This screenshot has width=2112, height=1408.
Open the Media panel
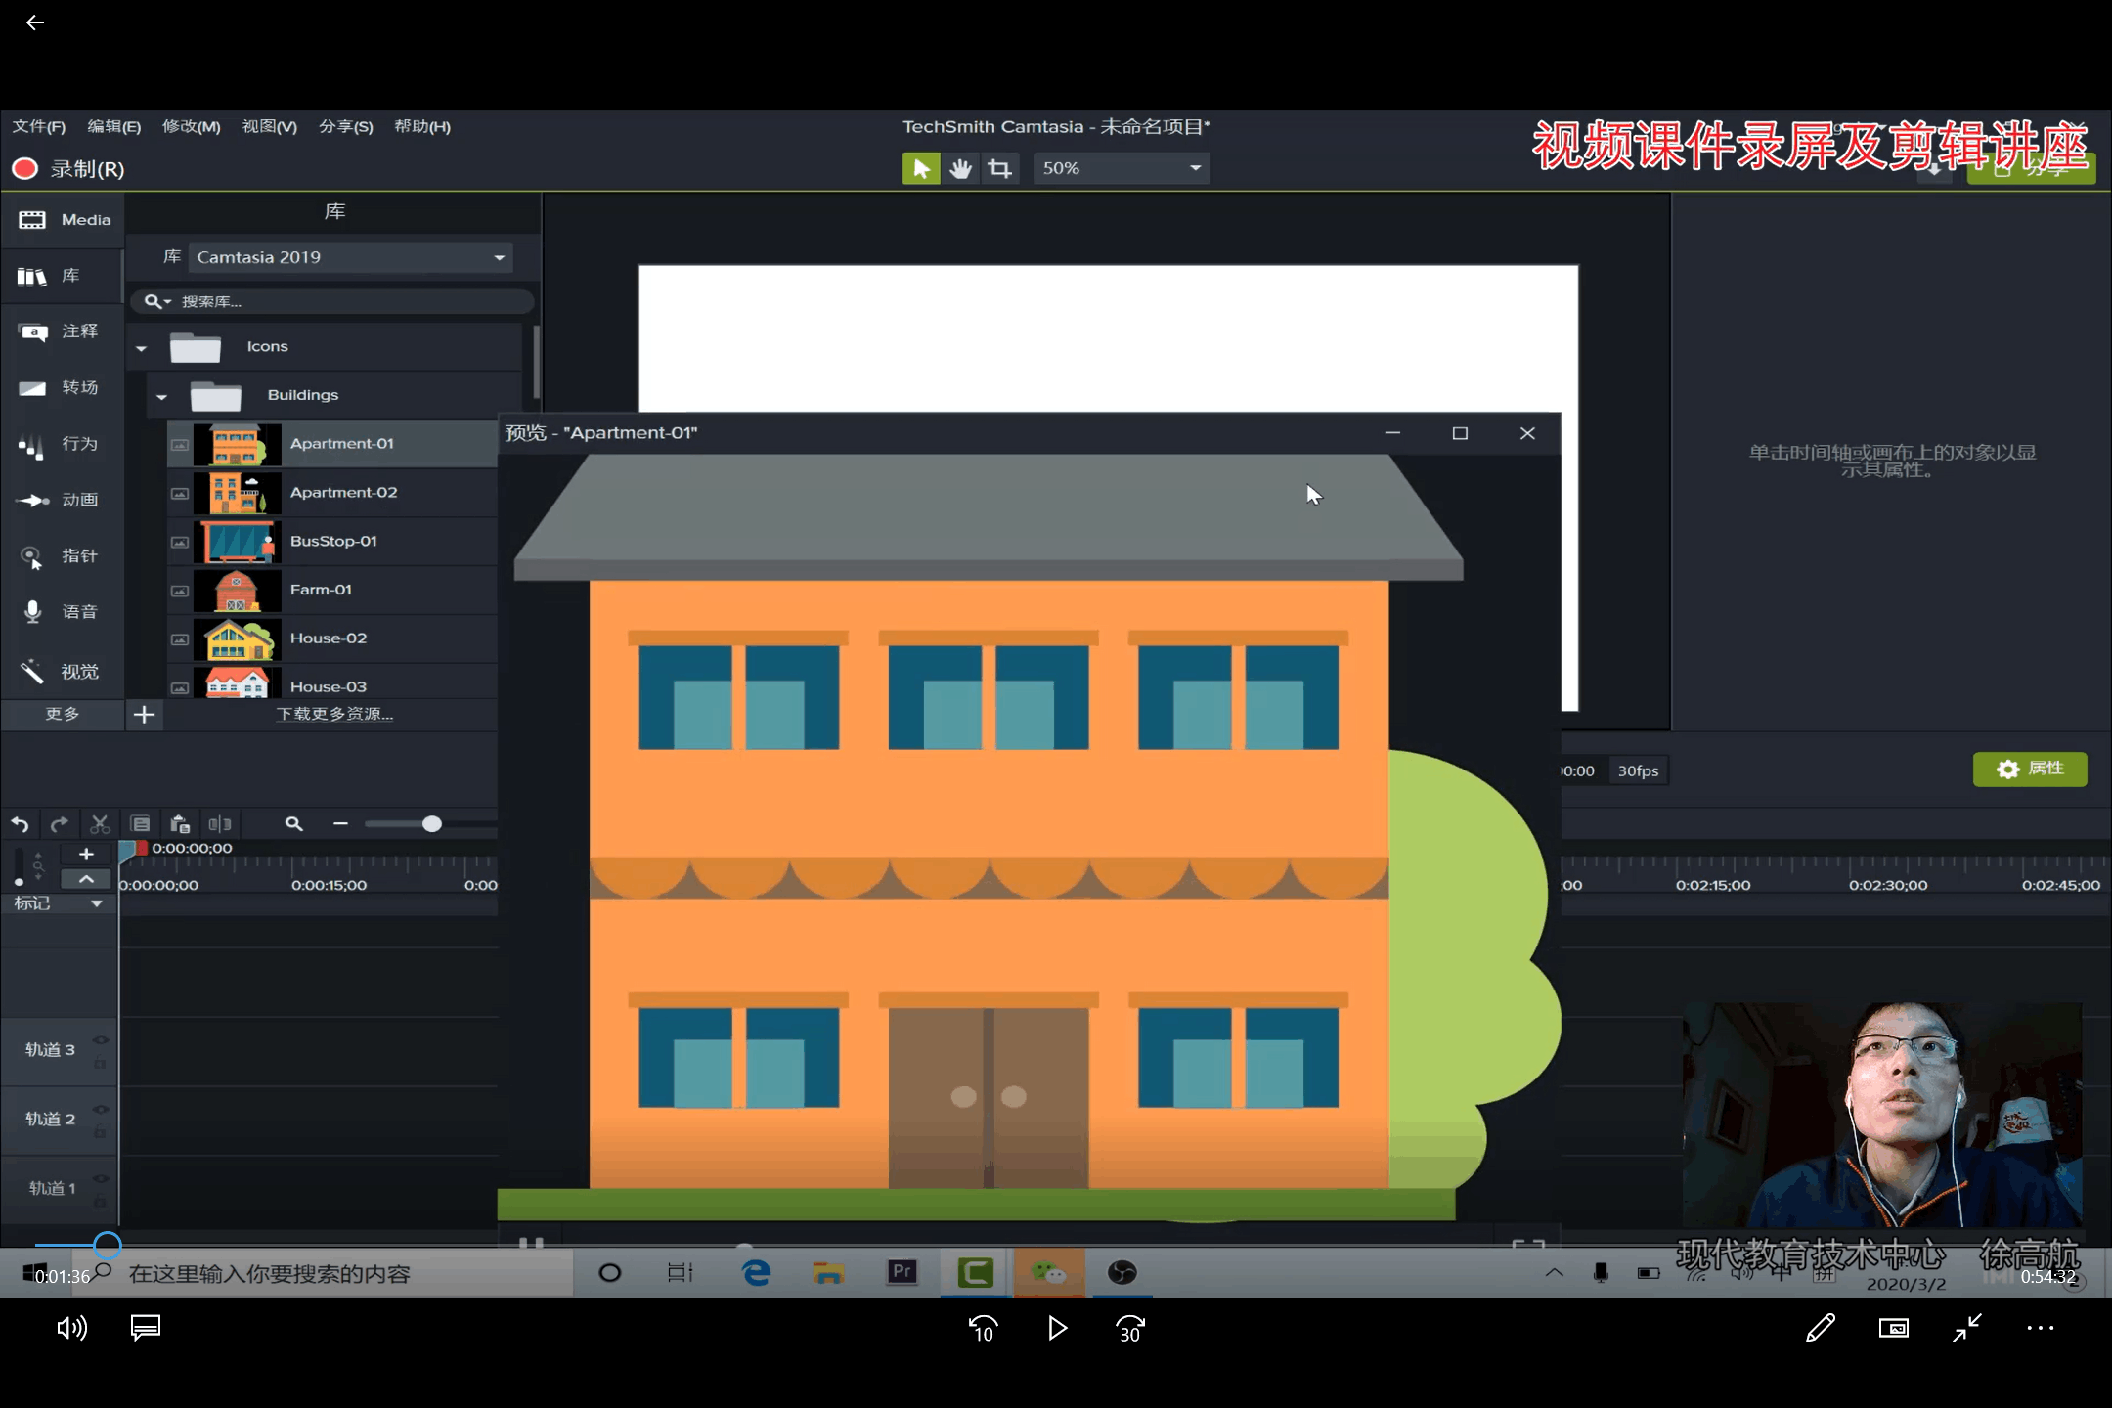tap(64, 220)
